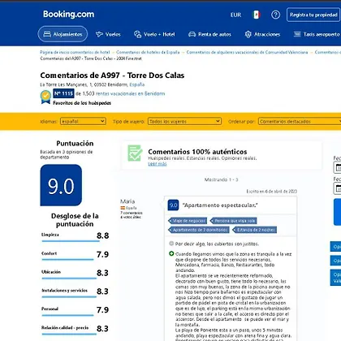The width and height of the screenshot is (341, 341).
Task: Open rentas vacacionales en Benidorm link
Action: [130, 93]
